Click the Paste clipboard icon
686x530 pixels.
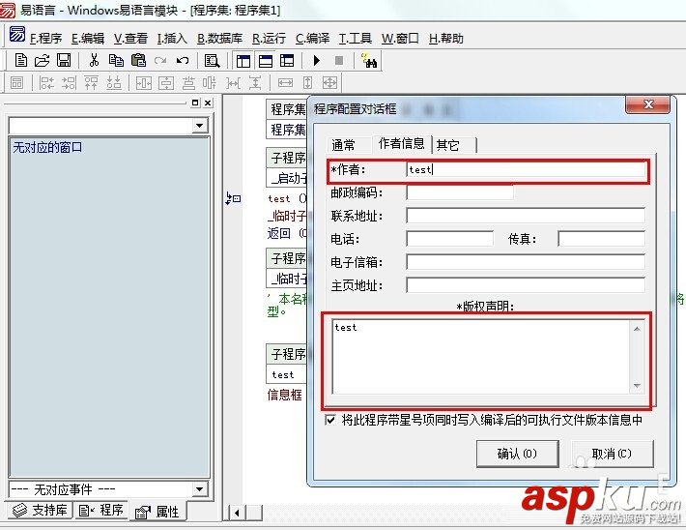tap(139, 60)
